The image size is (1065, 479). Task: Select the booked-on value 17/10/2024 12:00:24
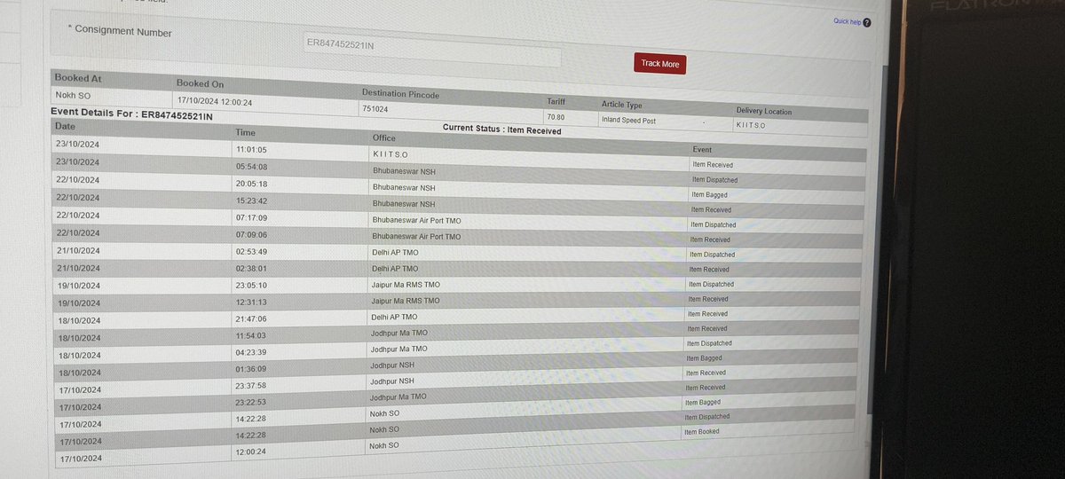pyautogui.click(x=215, y=101)
